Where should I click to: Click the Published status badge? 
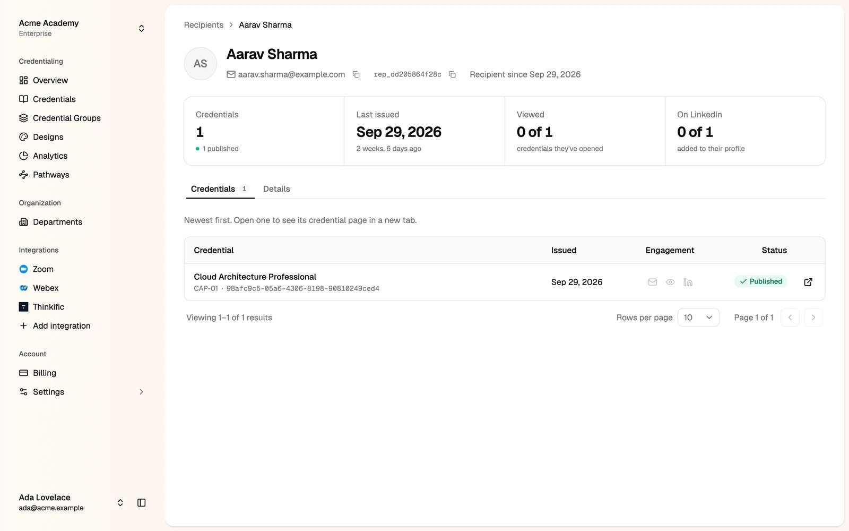coord(761,281)
